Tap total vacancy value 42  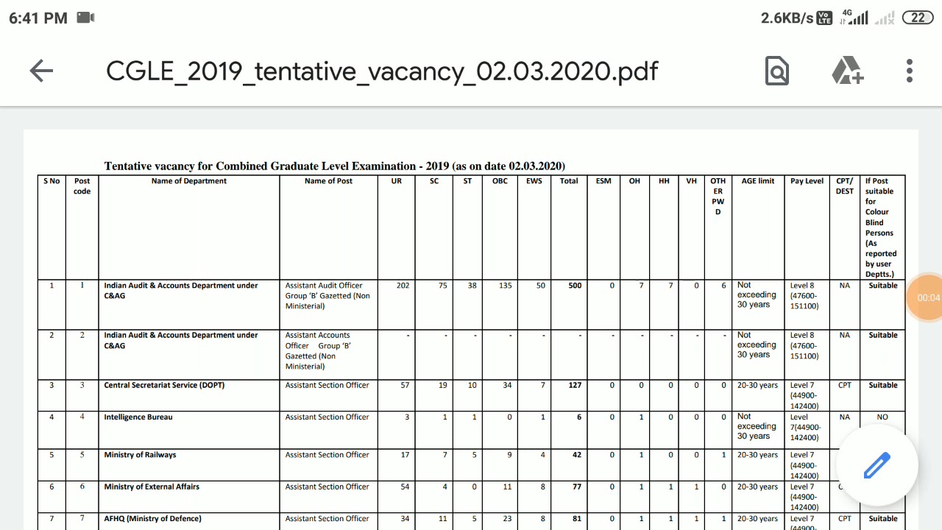577,455
